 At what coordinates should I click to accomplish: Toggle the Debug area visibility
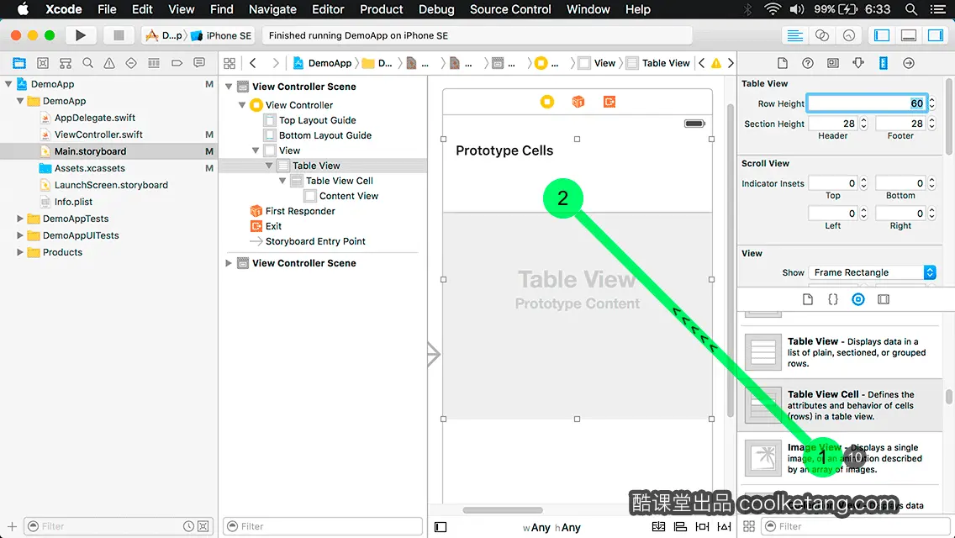pos(908,35)
